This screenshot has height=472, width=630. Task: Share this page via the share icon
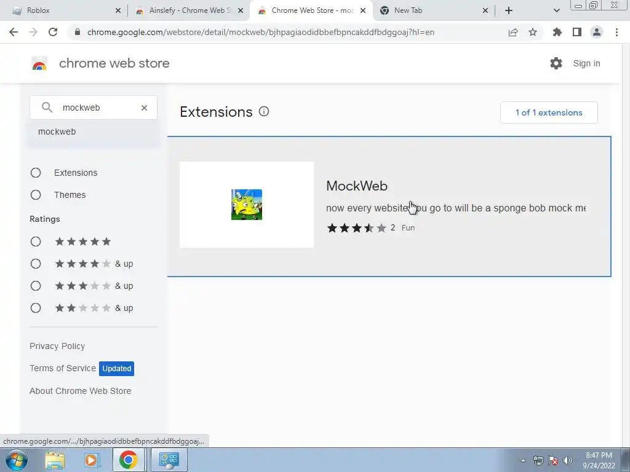click(513, 32)
